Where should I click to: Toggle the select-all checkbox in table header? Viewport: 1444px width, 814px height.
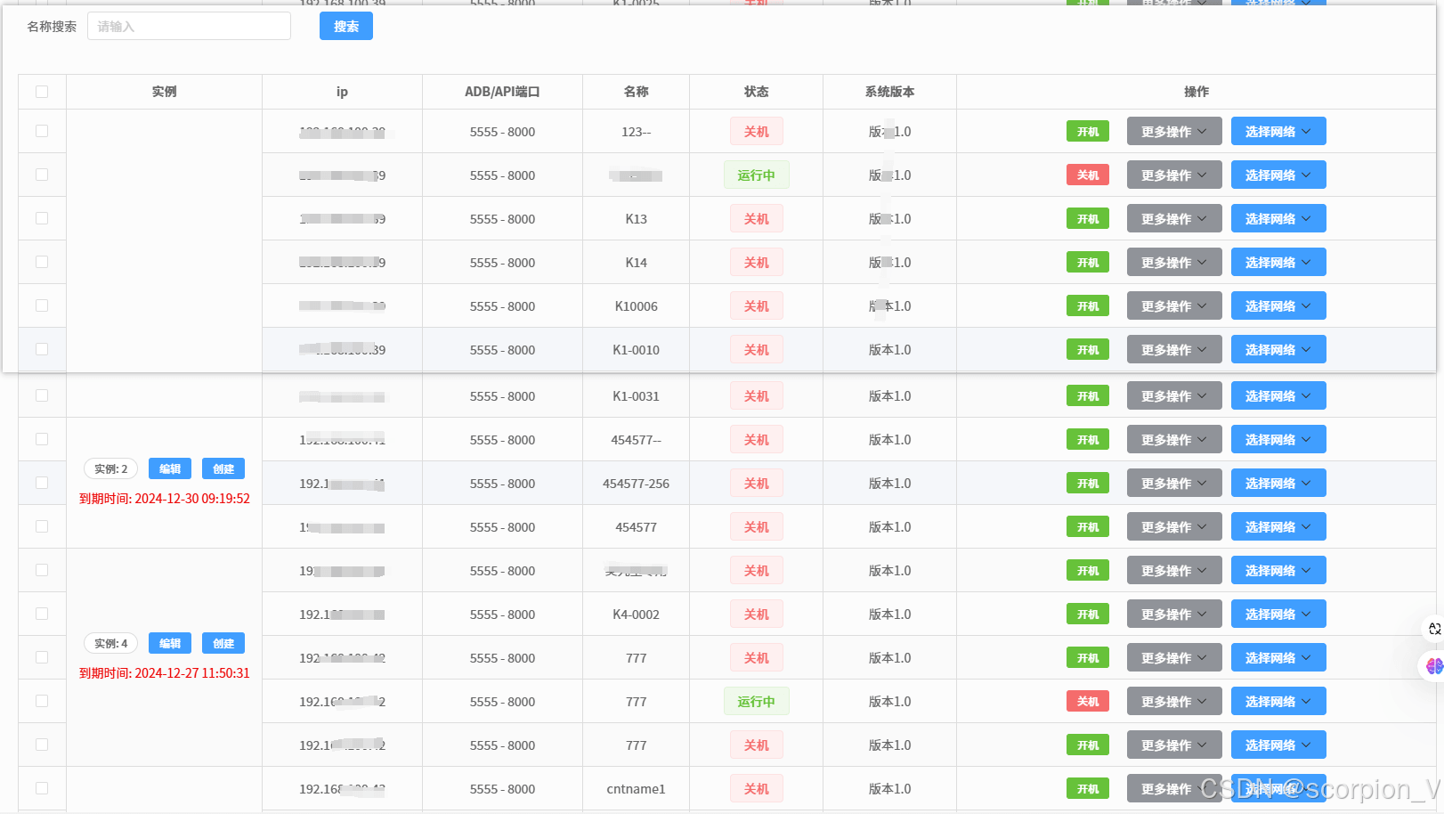click(42, 92)
